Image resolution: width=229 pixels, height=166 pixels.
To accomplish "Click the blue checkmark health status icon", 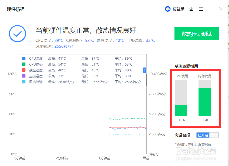I will point(17,34).
